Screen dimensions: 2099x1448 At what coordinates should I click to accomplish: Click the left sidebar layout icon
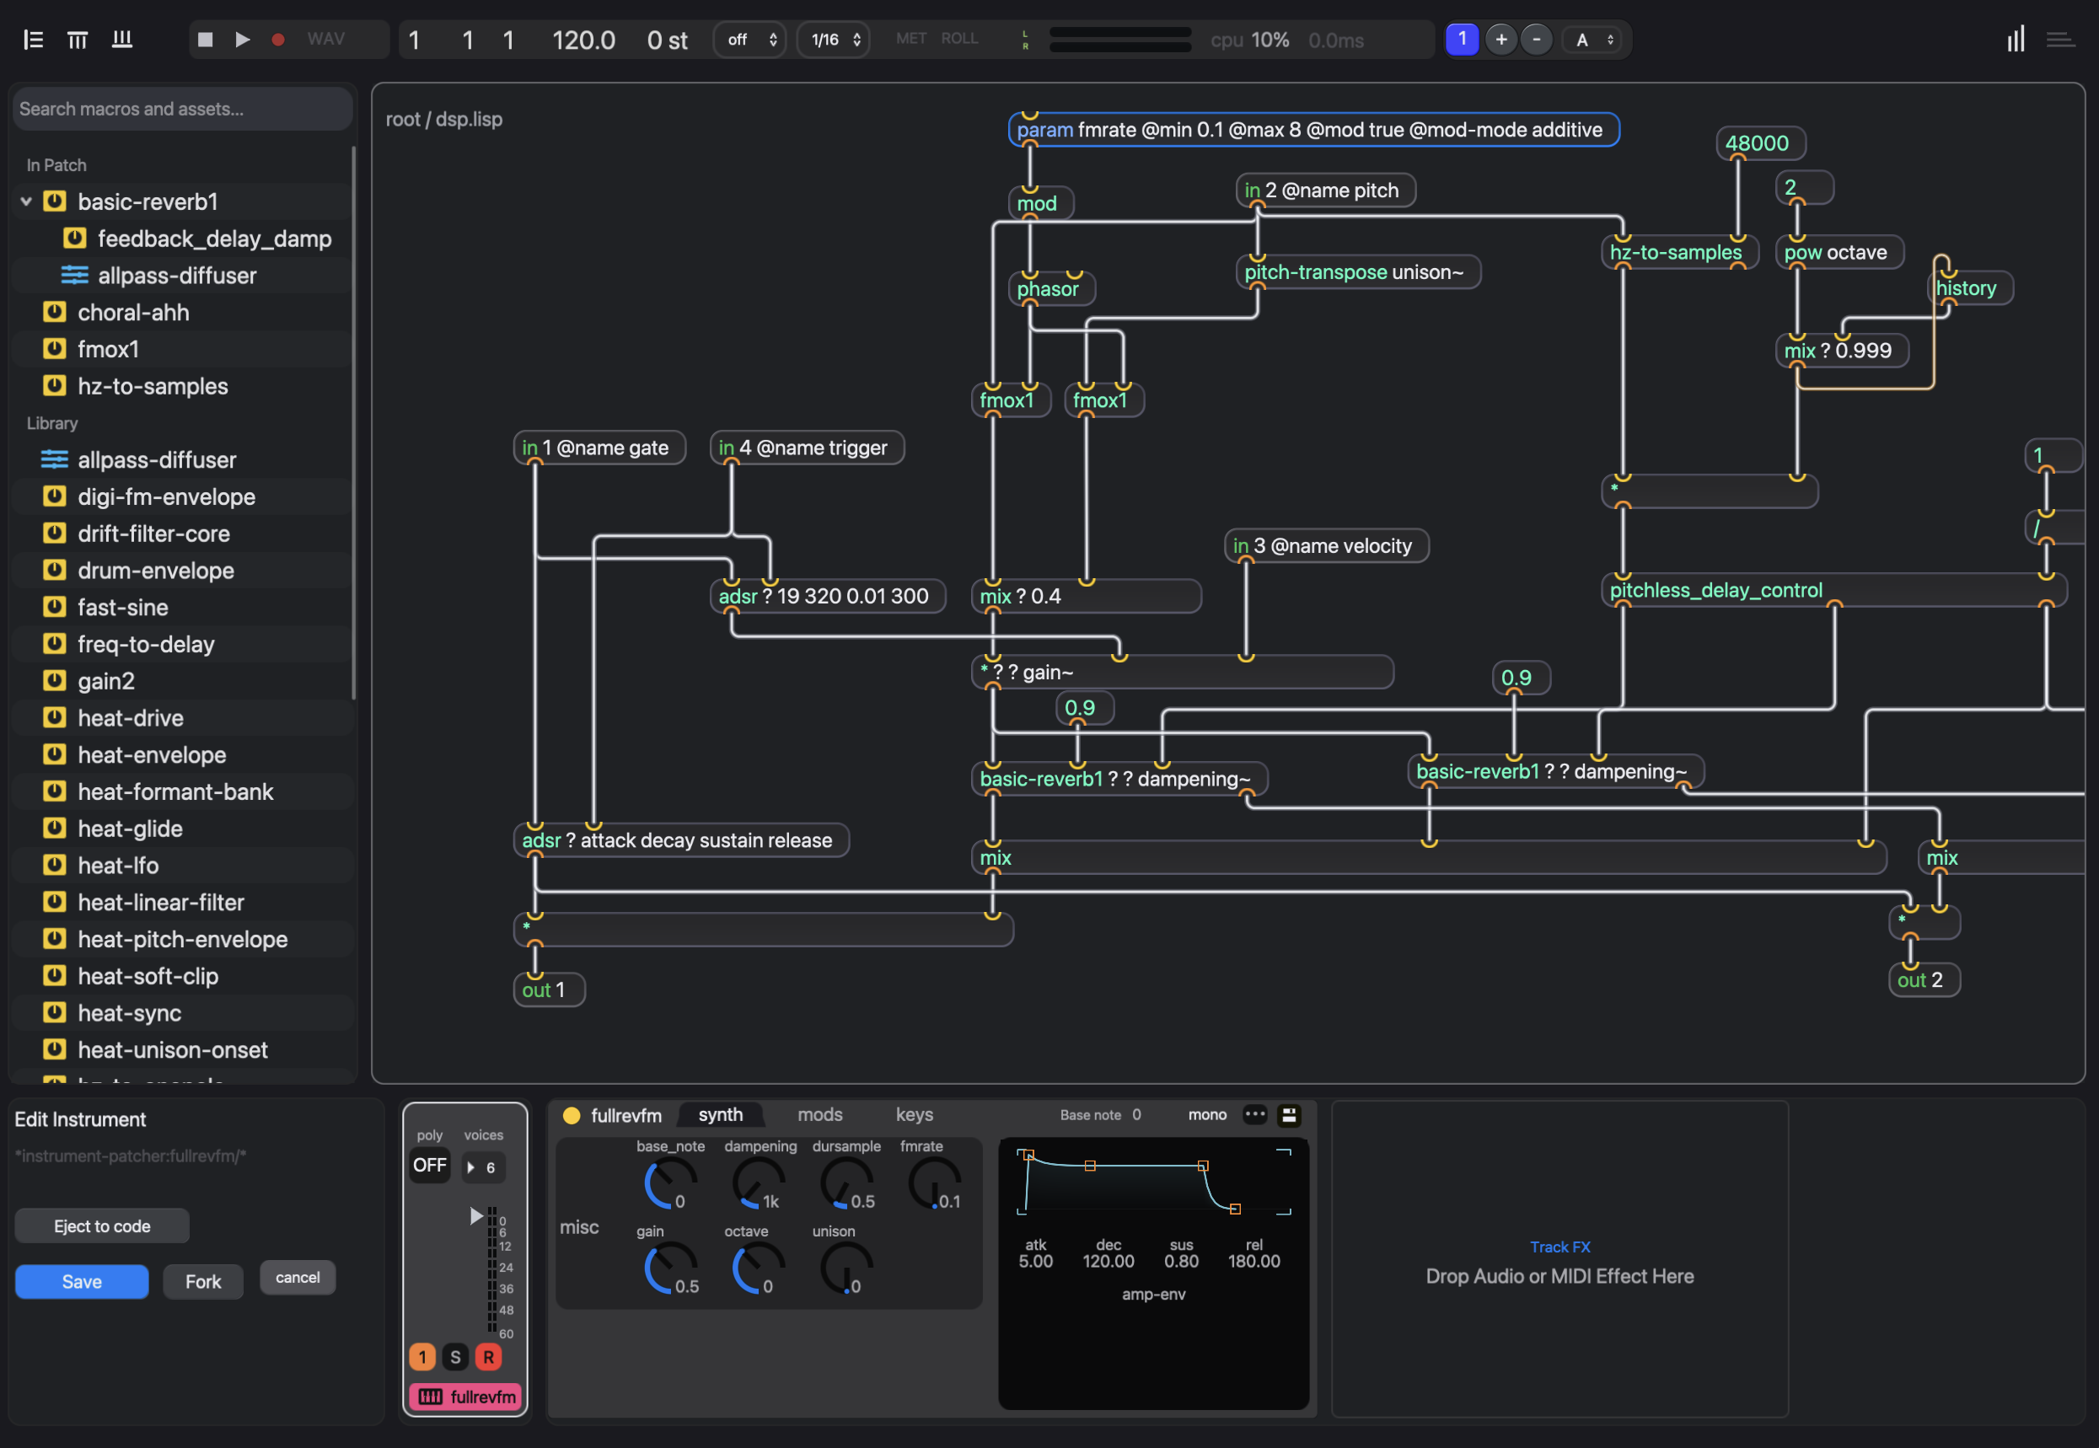pos(34,39)
